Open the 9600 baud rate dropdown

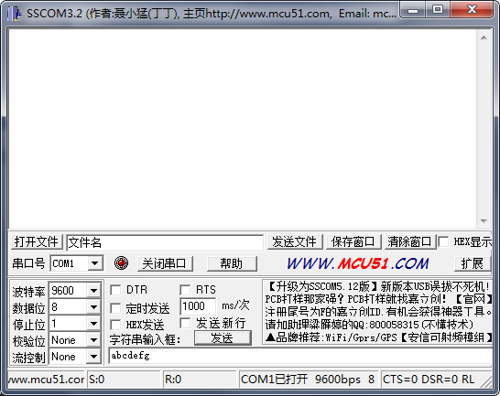pyautogui.click(x=93, y=290)
